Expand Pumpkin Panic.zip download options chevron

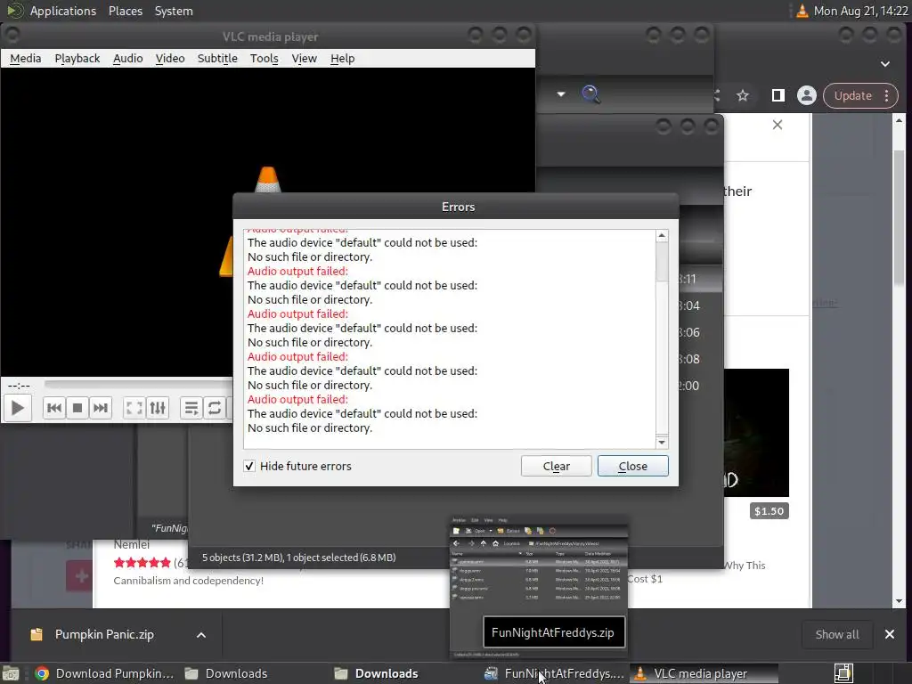[x=201, y=634]
